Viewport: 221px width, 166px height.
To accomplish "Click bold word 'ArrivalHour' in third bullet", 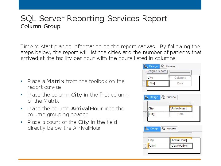I will (87, 109).
